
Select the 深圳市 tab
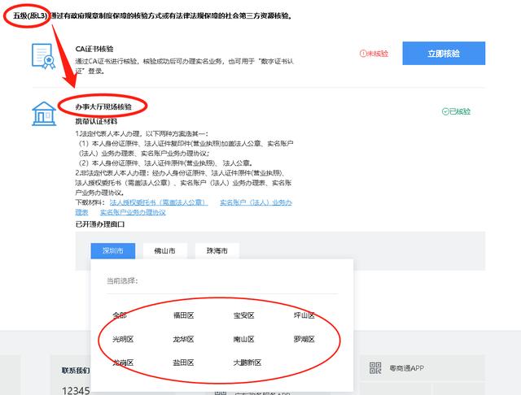pyautogui.click(x=113, y=250)
